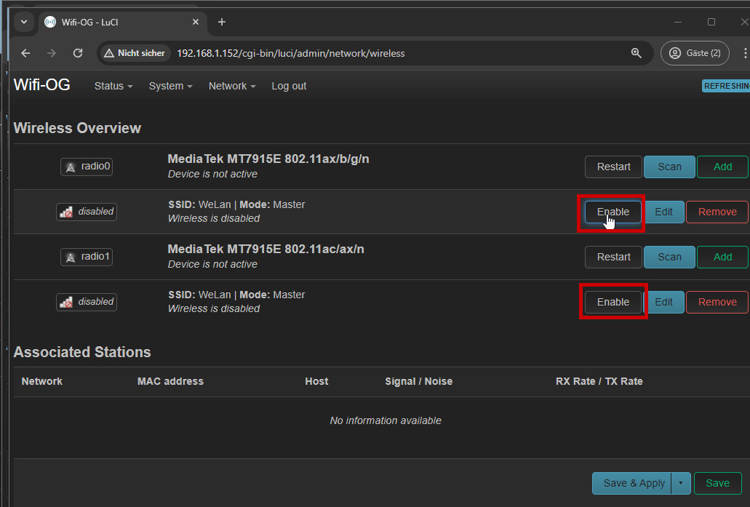Click the browser back arrow icon
This screenshot has height=507, width=750.
25,53
